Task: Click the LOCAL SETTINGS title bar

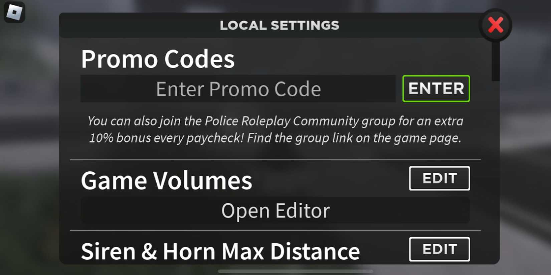Action: pos(279,25)
